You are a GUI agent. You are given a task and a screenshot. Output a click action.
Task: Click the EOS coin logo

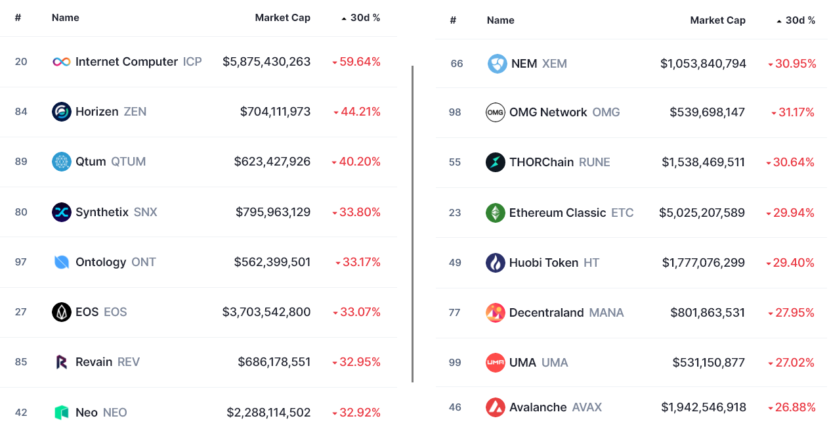tap(61, 312)
